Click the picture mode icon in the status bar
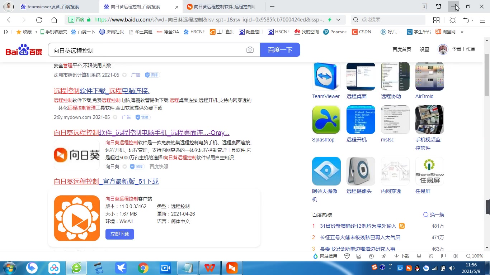Screen dimensions: 490x275 359,256
